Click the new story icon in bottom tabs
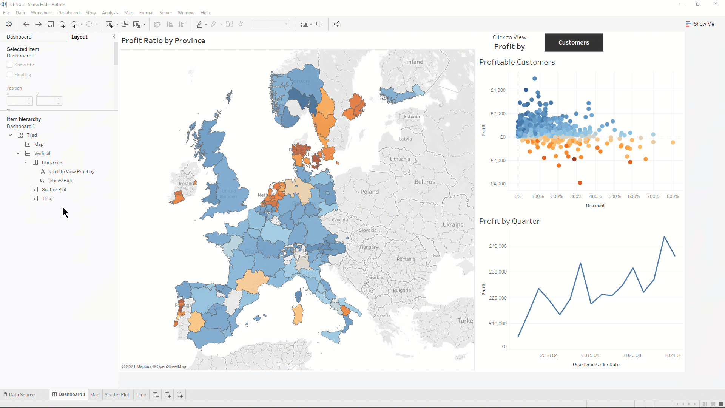 (x=180, y=394)
